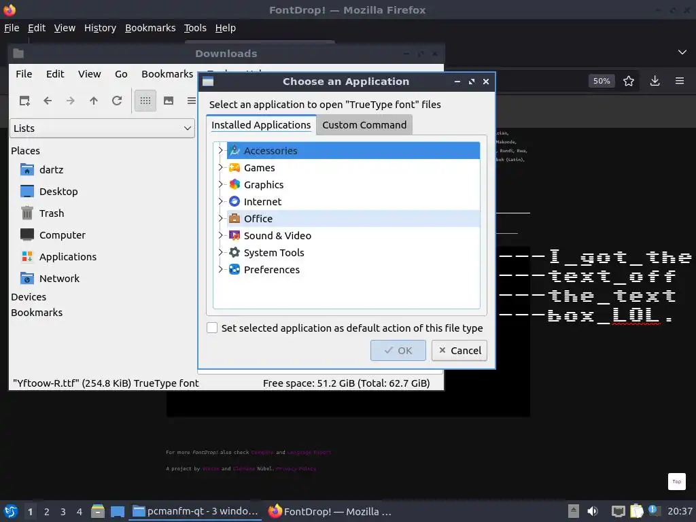Expand the Preferences tree node

tap(221, 269)
